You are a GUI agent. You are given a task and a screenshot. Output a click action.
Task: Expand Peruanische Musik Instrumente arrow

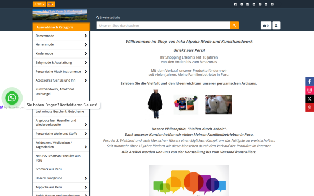point(86,72)
